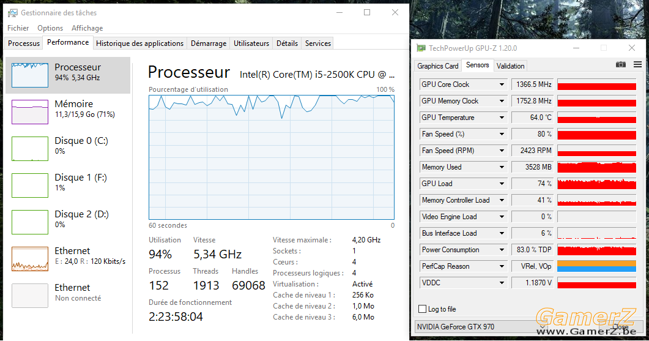Click the Intel Core i5-2500K CPU name
The height and width of the screenshot is (341, 649).
(x=317, y=75)
